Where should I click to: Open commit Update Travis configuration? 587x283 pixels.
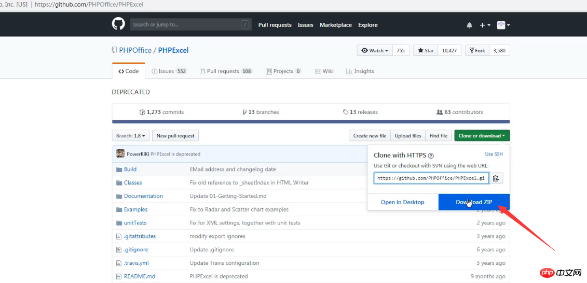224,263
